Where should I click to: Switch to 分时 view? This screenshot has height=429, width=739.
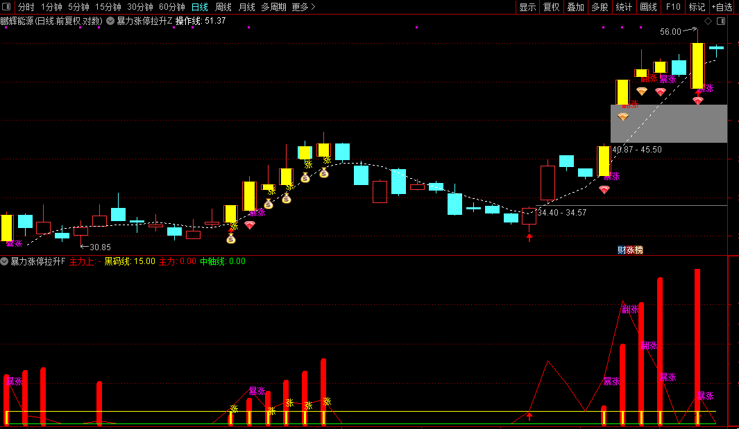[26, 7]
